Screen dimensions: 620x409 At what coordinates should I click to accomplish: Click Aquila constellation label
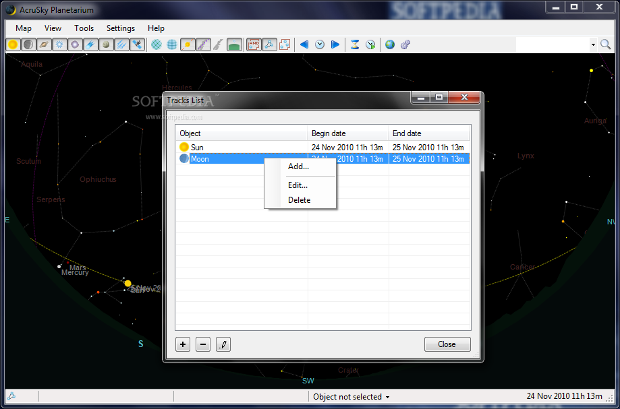point(32,64)
